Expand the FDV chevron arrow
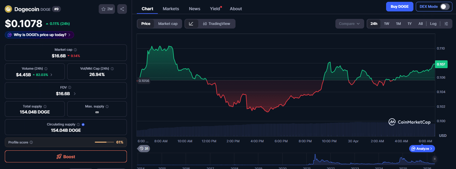This screenshot has height=169, width=456. click(x=75, y=94)
